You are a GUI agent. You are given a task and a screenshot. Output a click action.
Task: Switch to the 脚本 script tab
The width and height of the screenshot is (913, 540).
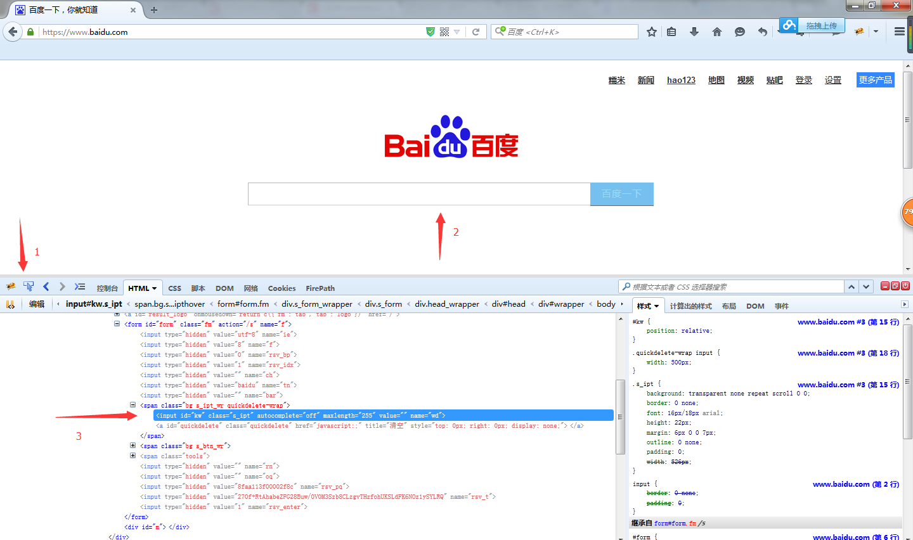pyautogui.click(x=198, y=288)
